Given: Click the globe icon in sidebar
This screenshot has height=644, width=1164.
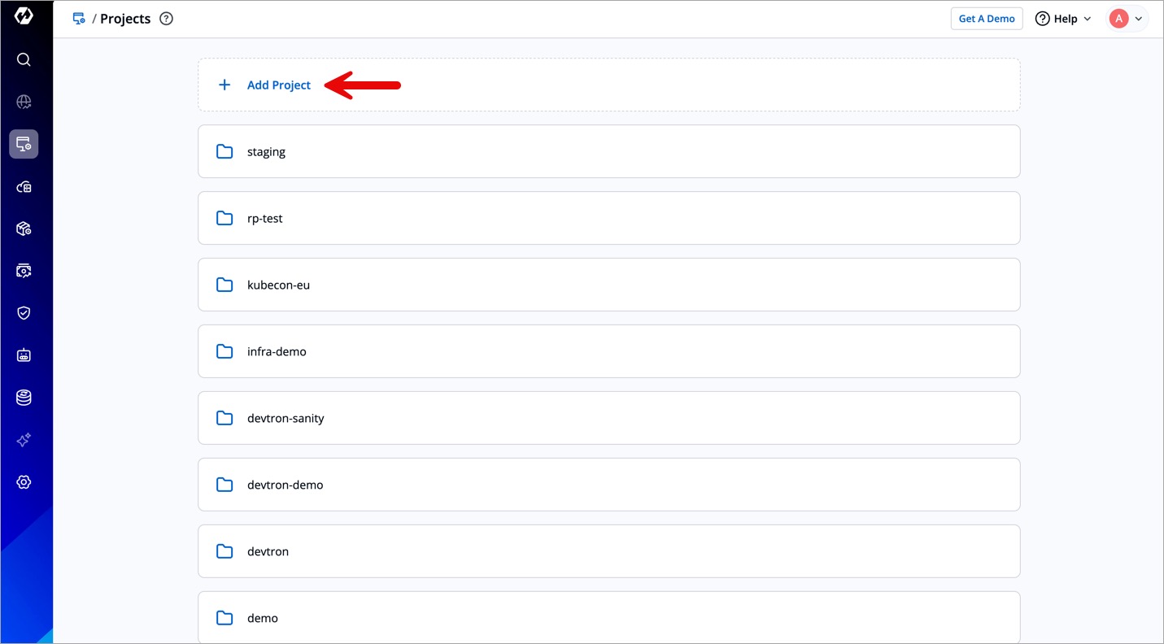Looking at the screenshot, I should click(x=24, y=102).
